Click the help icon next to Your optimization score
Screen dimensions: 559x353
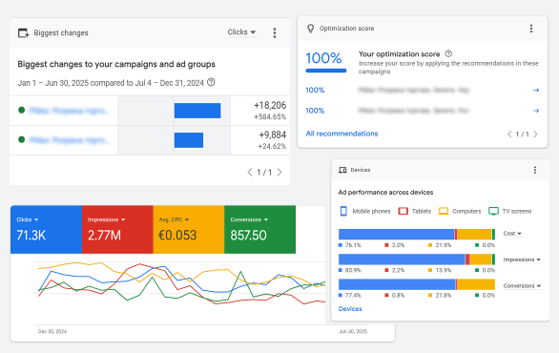coord(448,53)
